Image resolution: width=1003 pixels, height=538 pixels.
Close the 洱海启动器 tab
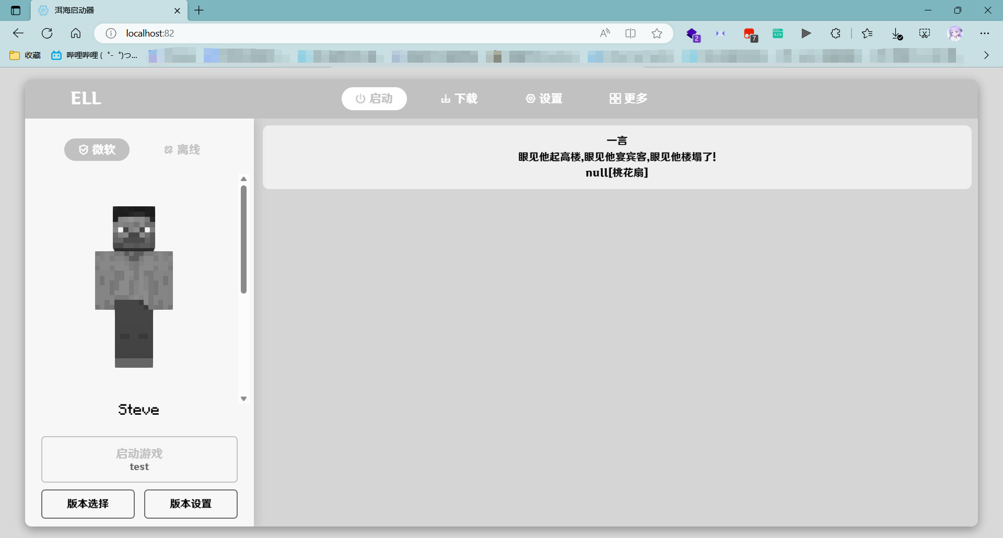tap(177, 10)
